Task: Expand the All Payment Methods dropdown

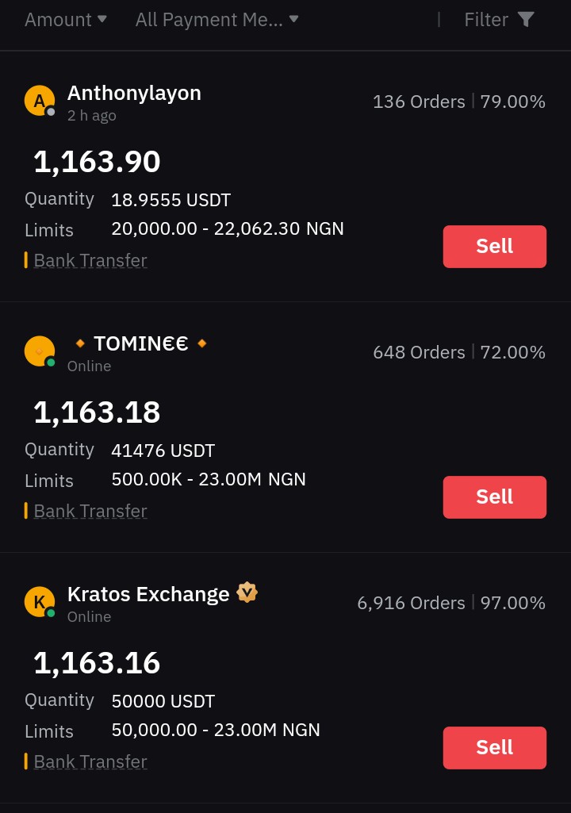Action: (x=217, y=20)
